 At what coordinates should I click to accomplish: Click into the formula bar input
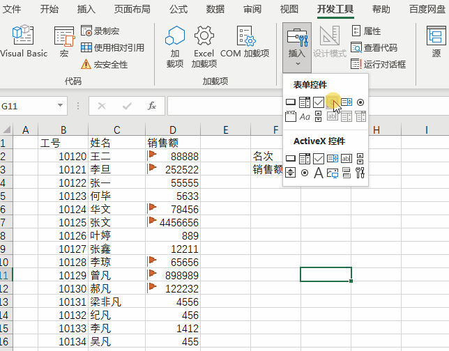click(224, 106)
